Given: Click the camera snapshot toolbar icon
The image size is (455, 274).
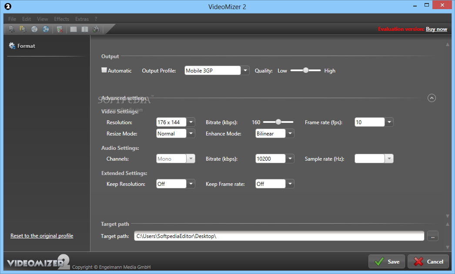Looking at the screenshot, I should [x=96, y=29].
